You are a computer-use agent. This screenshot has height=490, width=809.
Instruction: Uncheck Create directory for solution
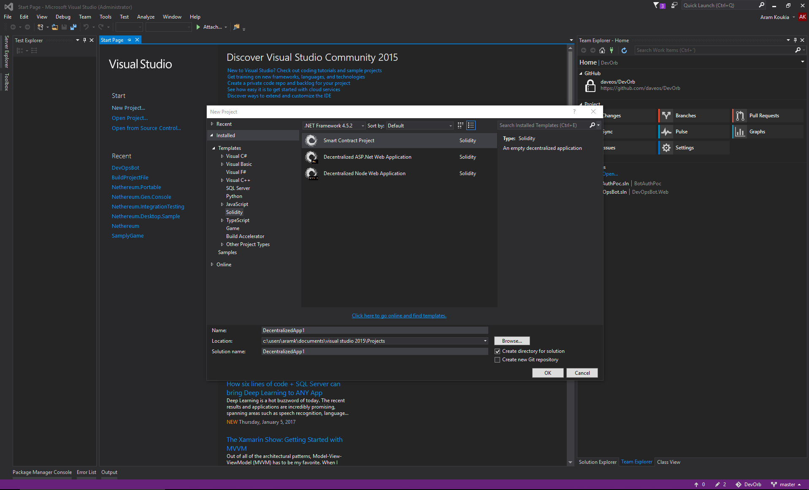pos(498,351)
